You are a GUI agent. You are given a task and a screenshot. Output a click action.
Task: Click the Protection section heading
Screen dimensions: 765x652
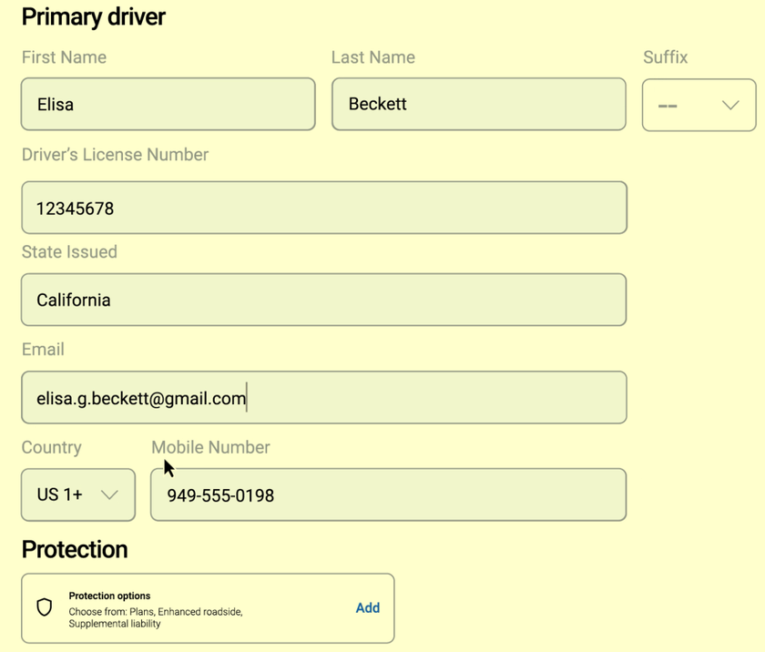pyautogui.click(x=75, y=549)
